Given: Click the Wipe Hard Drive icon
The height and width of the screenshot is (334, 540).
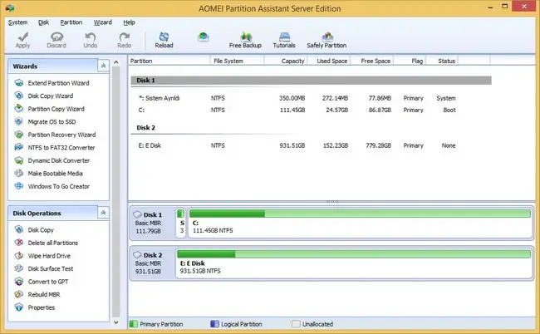Looking at the screenshot, I should [x=19, y=256].
